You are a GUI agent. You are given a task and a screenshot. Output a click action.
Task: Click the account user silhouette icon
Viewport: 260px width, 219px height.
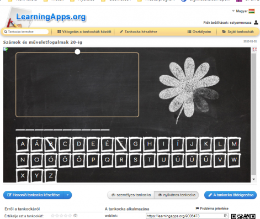click(x=256, y=22)
